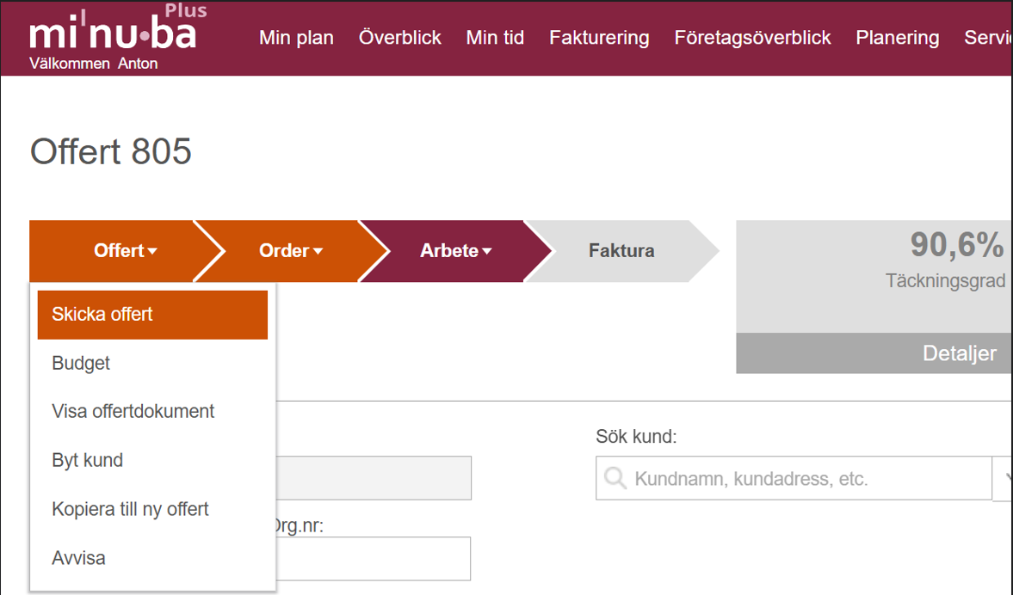This screenshot has height=595, width=1013.
Task: Select Kopiera till ny offert
Action: (130, 509)
